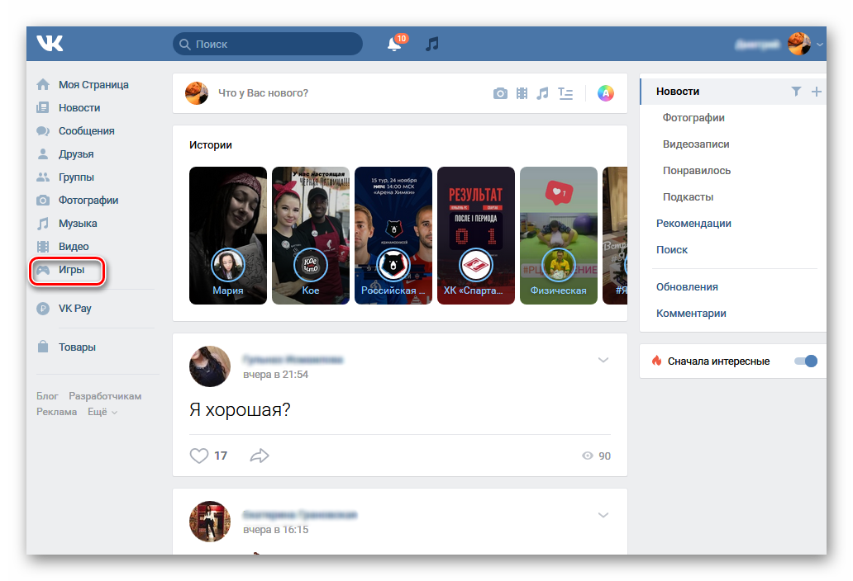Open notifications bell with 10 badge
Image resolution: width=853 pixels, height=581 pixels.
point(395,45)
